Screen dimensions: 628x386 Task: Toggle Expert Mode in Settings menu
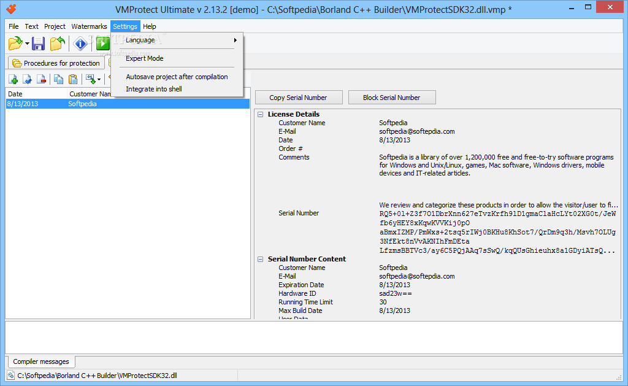(177, 58)
